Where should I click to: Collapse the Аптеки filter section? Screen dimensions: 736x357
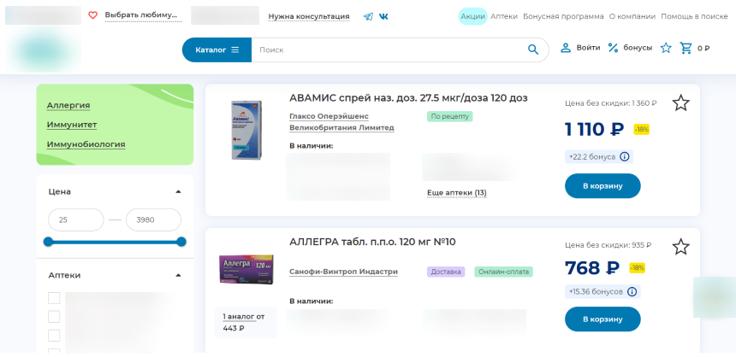178,276
